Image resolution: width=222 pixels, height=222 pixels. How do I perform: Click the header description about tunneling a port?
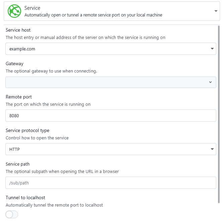[x=93, y=15]
